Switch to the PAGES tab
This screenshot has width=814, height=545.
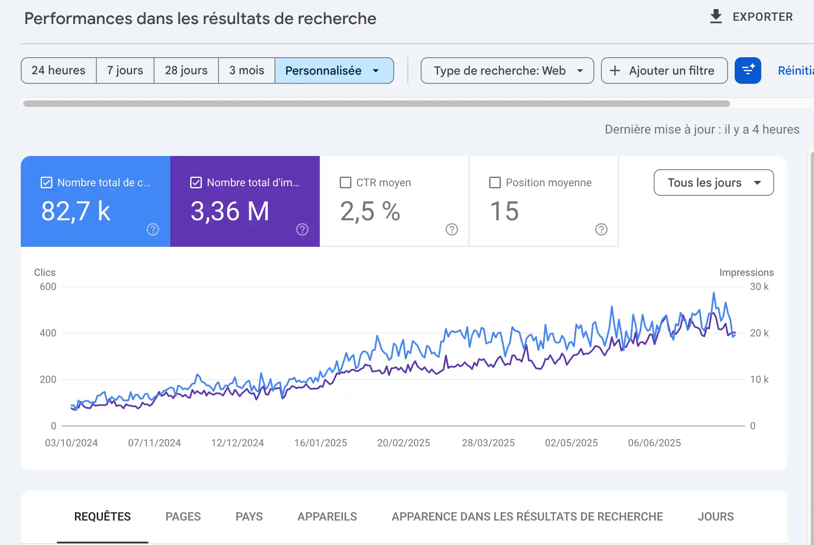pyautogui.click(x=183, y=516)
